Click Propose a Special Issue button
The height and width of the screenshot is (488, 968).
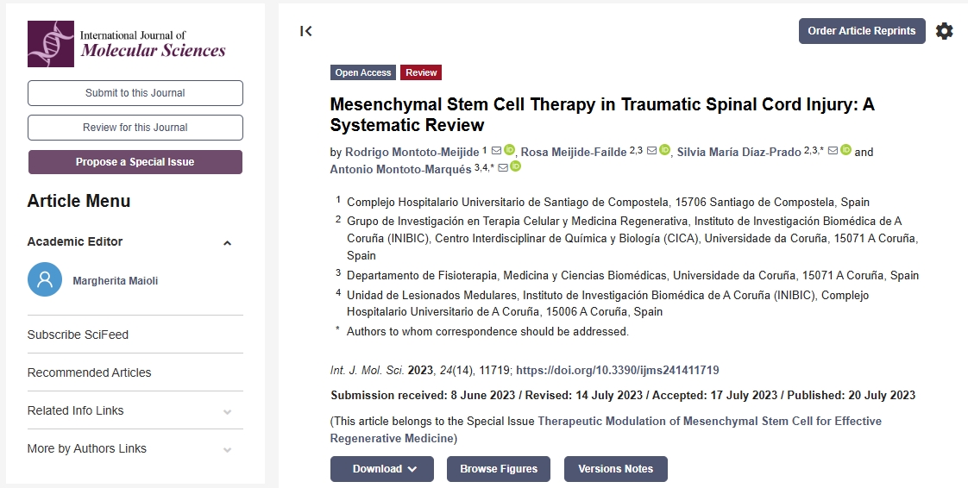pyautogui.click(x=135, y=162)
